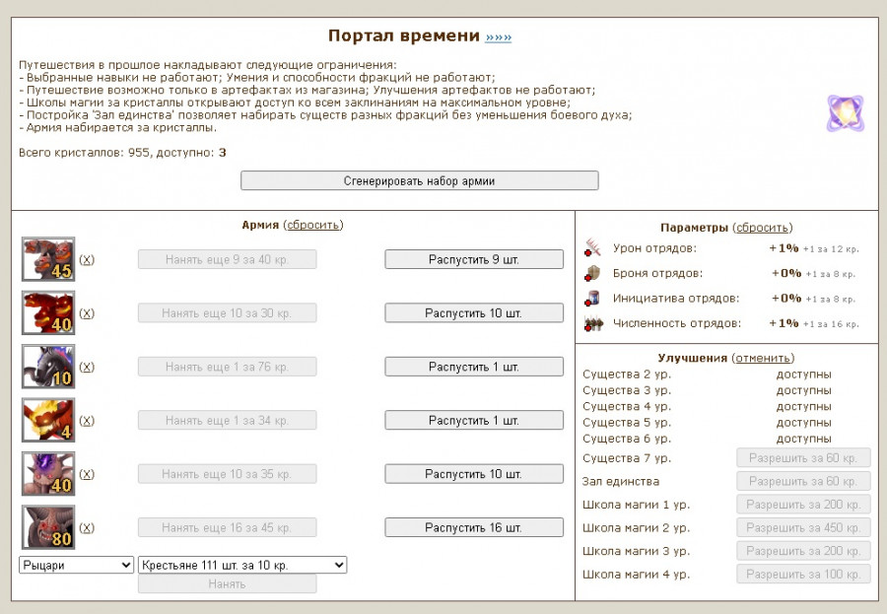Click the squad size parameter icon

click(x=593, y=323)
